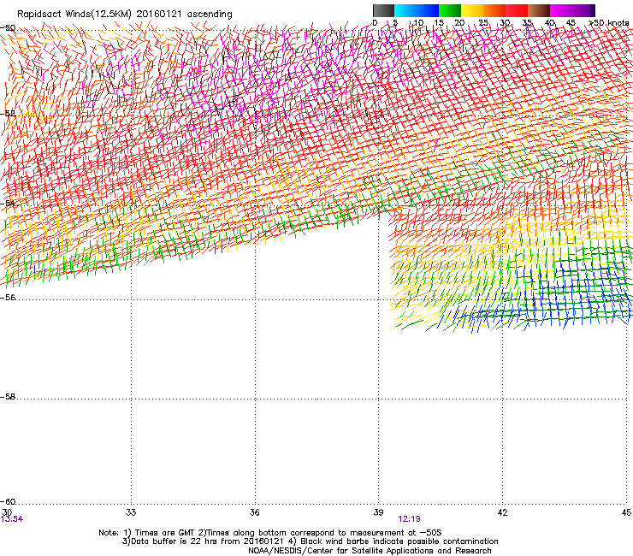Select the -56 latitude axis label
The height and width of the screenshot is (556, 633).
(8, 297)
